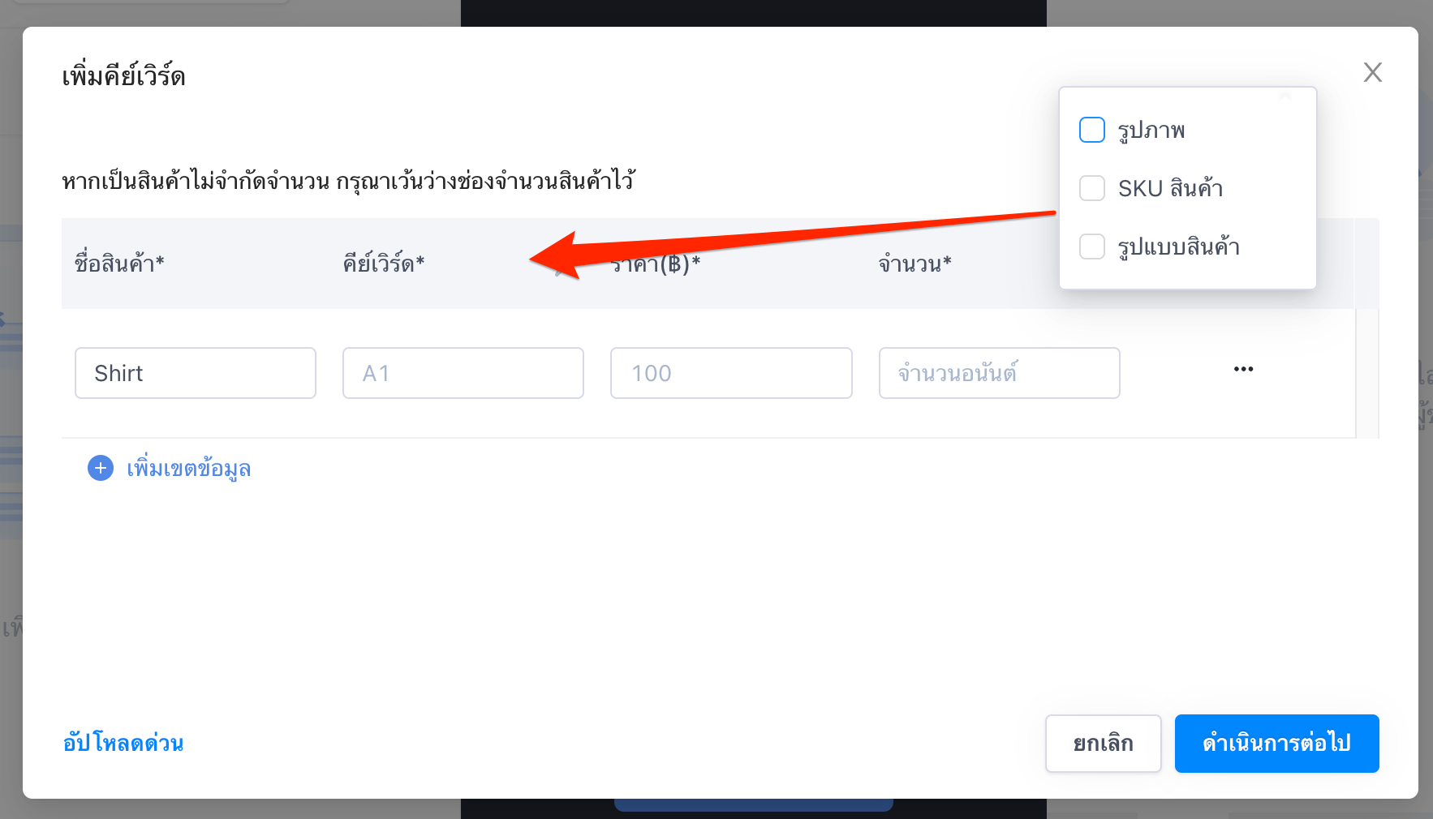This screenshot has width=1433, height=819.
Task: Open the three-dot row options menu
Action: coord(1243,369)
